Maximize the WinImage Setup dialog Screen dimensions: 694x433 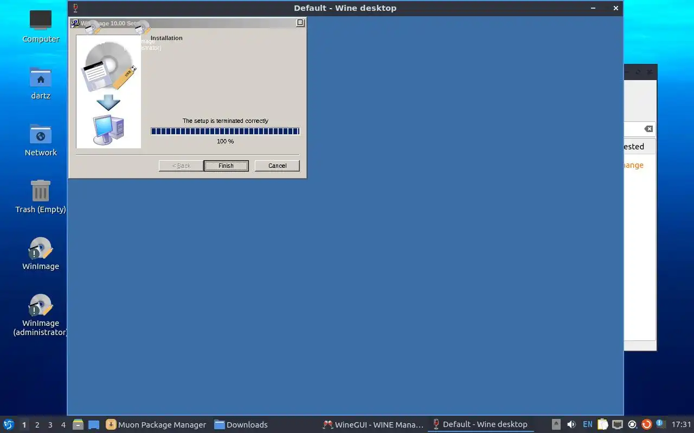click(300, 23)
